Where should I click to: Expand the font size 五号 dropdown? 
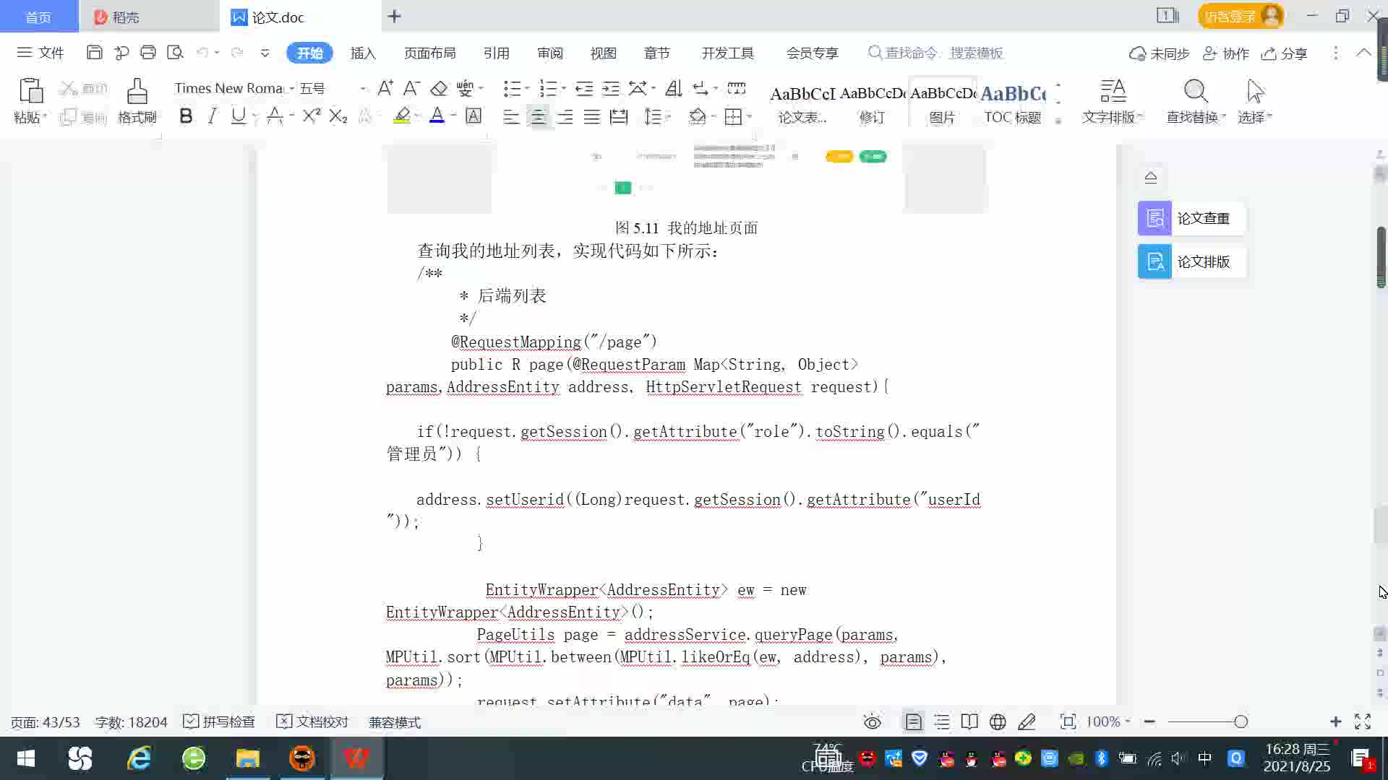tap(363, 89)
